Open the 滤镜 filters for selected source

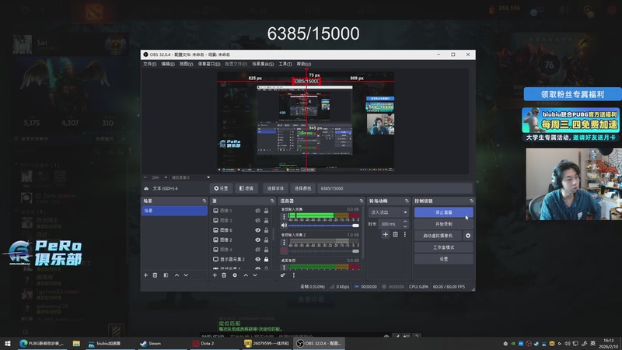pos(246,188)
